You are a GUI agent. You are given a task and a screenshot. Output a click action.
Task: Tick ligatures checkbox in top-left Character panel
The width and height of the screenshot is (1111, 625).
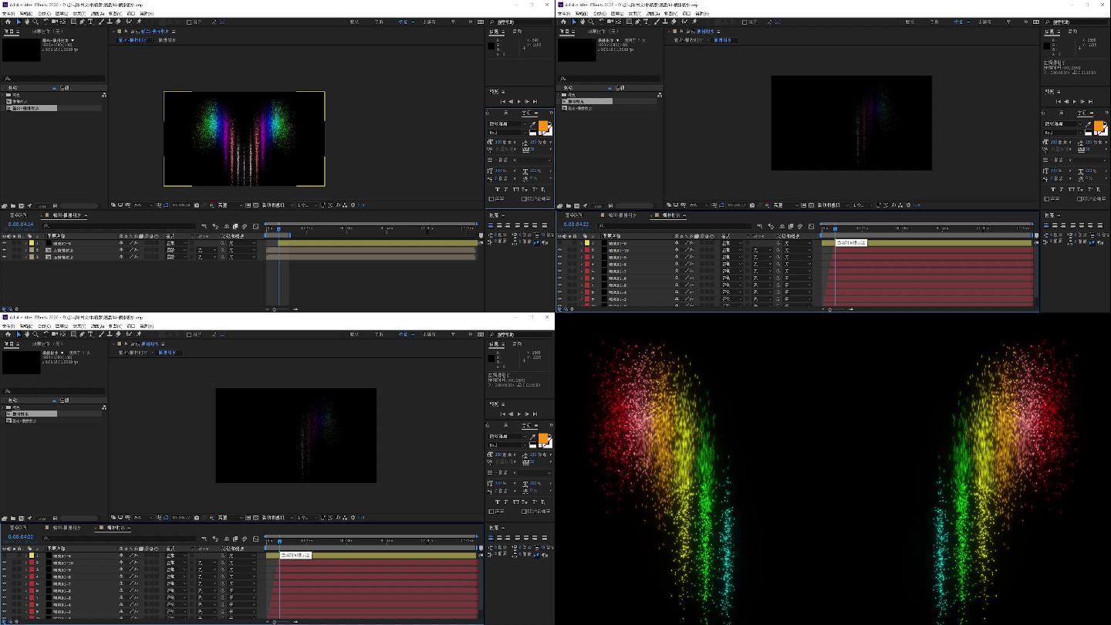[491, 199]
